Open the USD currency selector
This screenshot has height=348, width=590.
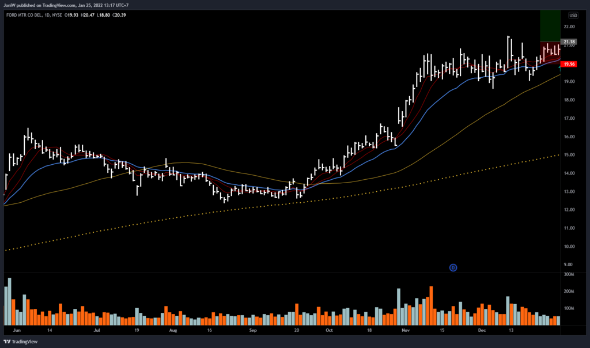(x=573, y=15)
